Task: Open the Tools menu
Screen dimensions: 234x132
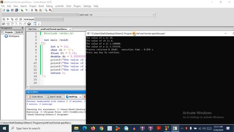Action: pos(69,6)
